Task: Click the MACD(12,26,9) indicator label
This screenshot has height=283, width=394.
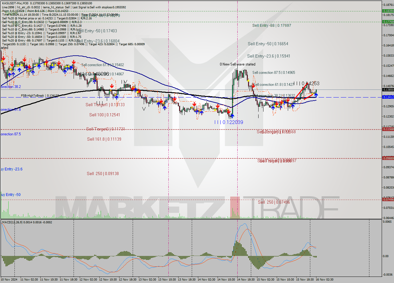Action: [27, 222]
